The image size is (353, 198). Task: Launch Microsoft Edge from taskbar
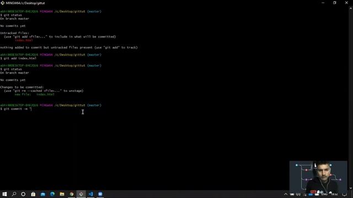pos(52,194)
